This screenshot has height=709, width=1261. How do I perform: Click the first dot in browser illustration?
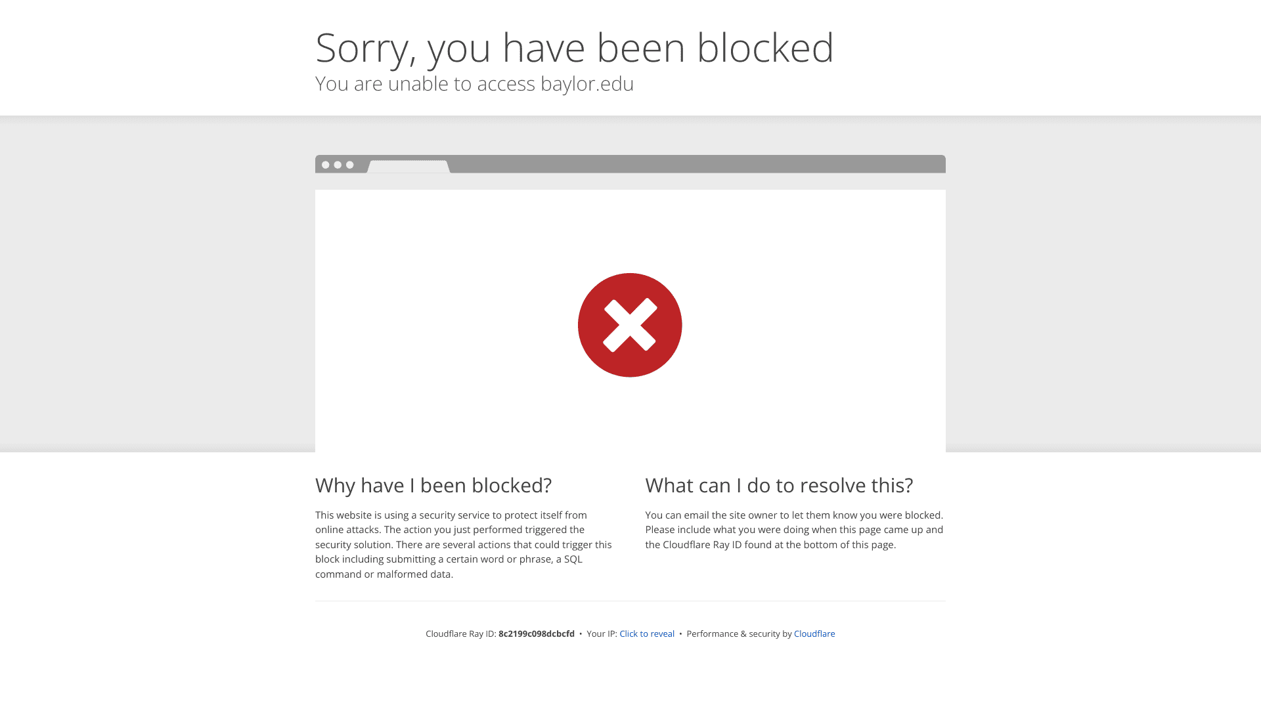click(x=326, y=165)
